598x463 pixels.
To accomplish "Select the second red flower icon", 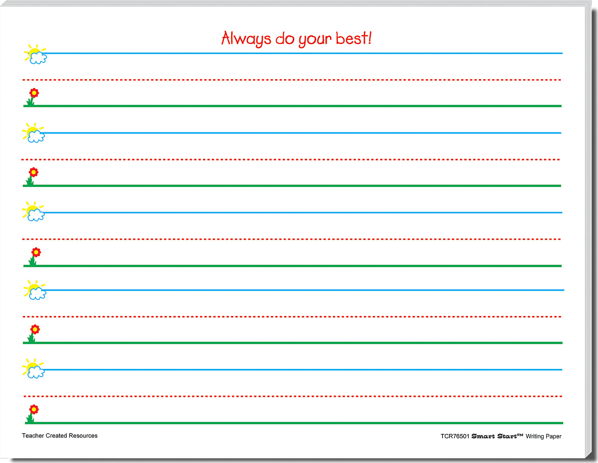I will pyautogui.click(x=32, y=176).
